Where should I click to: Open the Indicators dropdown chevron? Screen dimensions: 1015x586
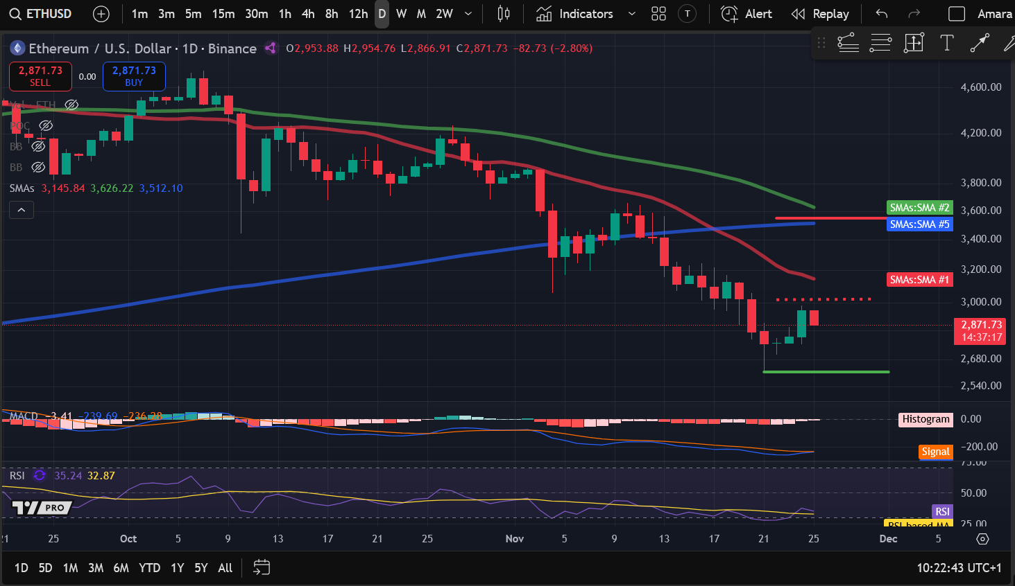(631, 13)
